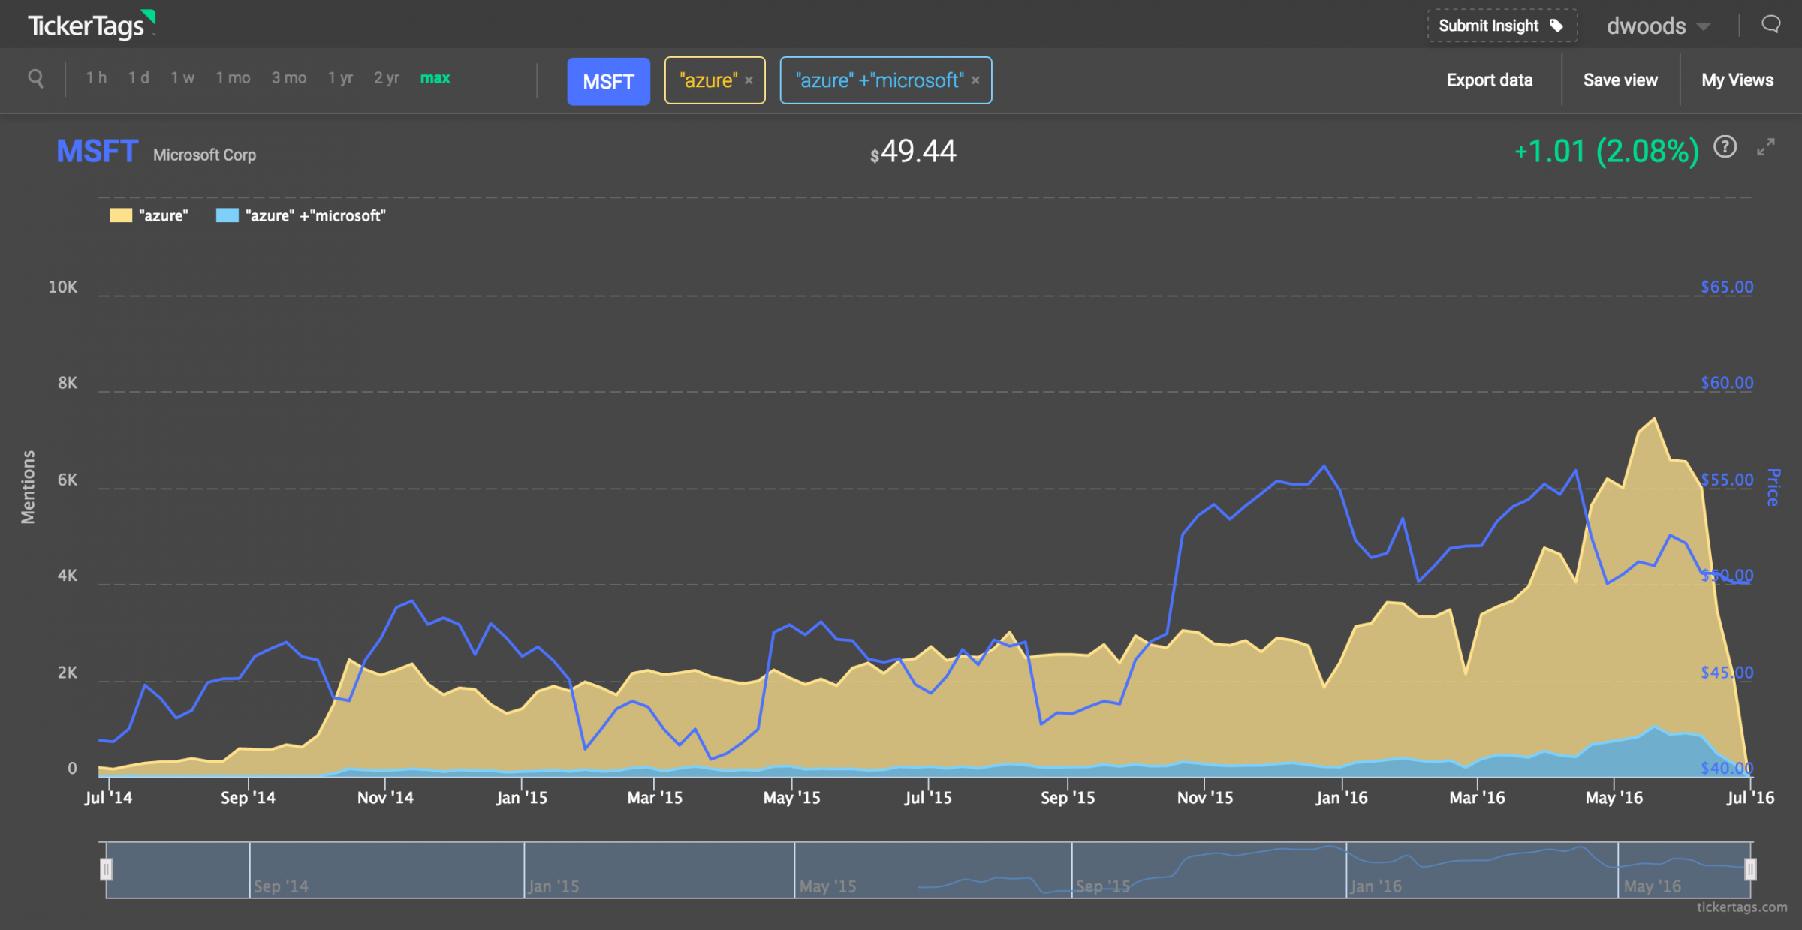Click the $49.44 price value
This screenshot has width=1802, height=930.
pyautogui.click(x=913, y=152)
